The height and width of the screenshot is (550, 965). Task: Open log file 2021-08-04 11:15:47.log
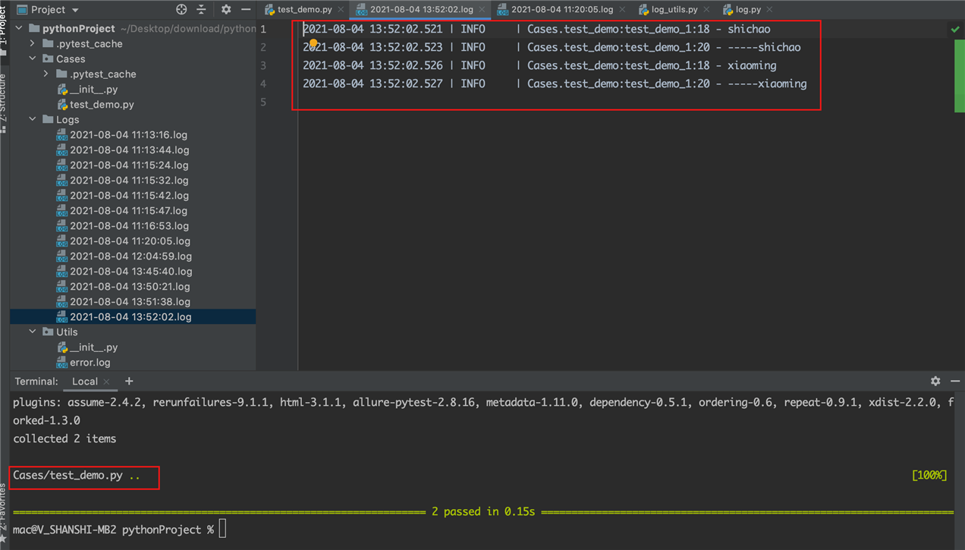coord(129,210)
